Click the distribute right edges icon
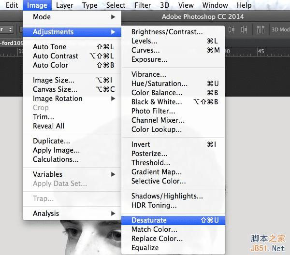The image size is (290, 255). click(x=244, y=29)
